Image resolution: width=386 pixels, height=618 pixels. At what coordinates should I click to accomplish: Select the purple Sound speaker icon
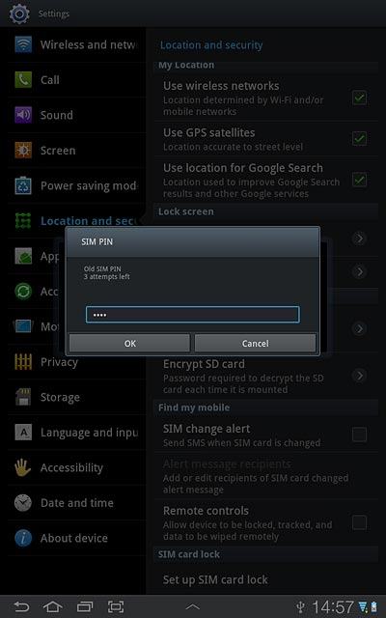(23, 115)
